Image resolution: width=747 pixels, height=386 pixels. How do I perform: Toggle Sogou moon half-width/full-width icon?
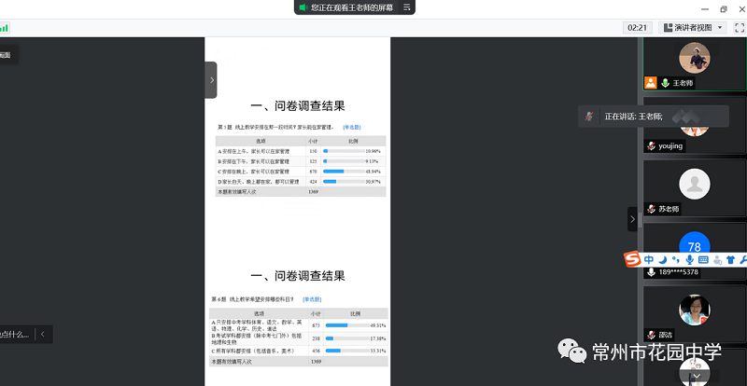[x=663, y=259]
